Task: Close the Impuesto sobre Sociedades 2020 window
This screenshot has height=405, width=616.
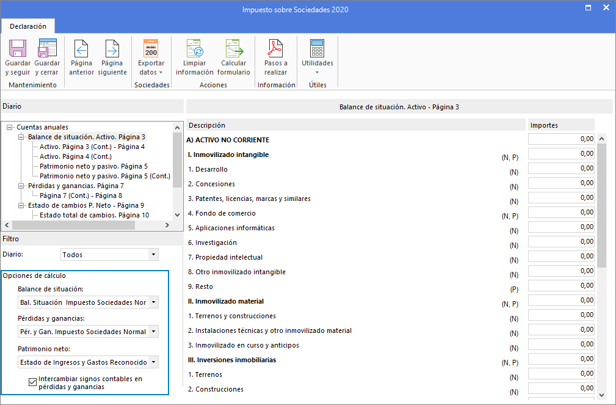Action: tap(606, 8)
